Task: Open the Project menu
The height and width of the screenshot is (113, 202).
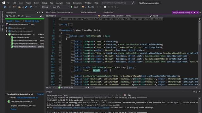Action: click(x=28, y=3)
